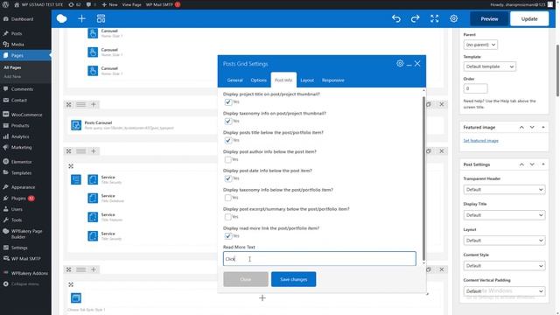This screenshot has width=560, height=315.
Task: Enable taxonomy info below post item
Action: 227,198
